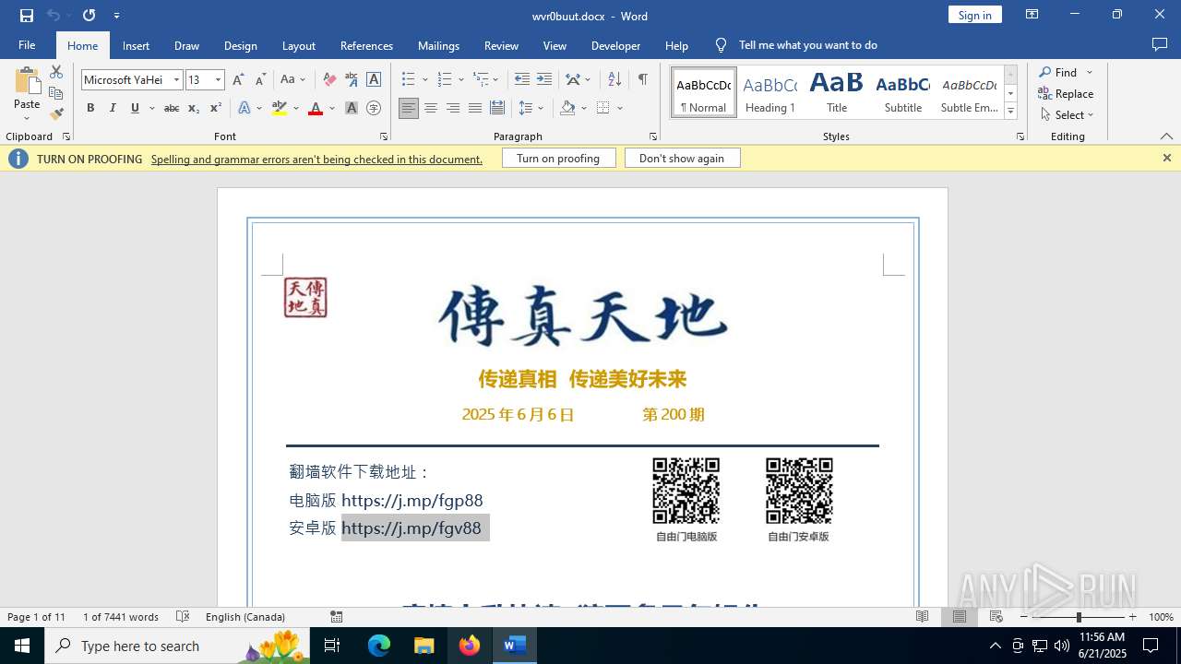The width and height of the screenshot is (1181, 664).
Task: Open the Change Case dropdown
Action: point(292,80)
